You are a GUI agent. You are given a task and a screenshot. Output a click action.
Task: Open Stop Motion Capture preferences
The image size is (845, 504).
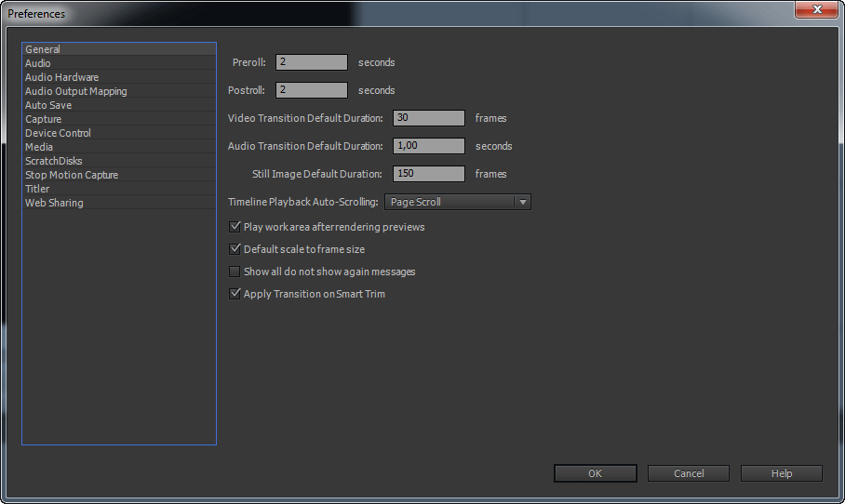click(118, 175)
